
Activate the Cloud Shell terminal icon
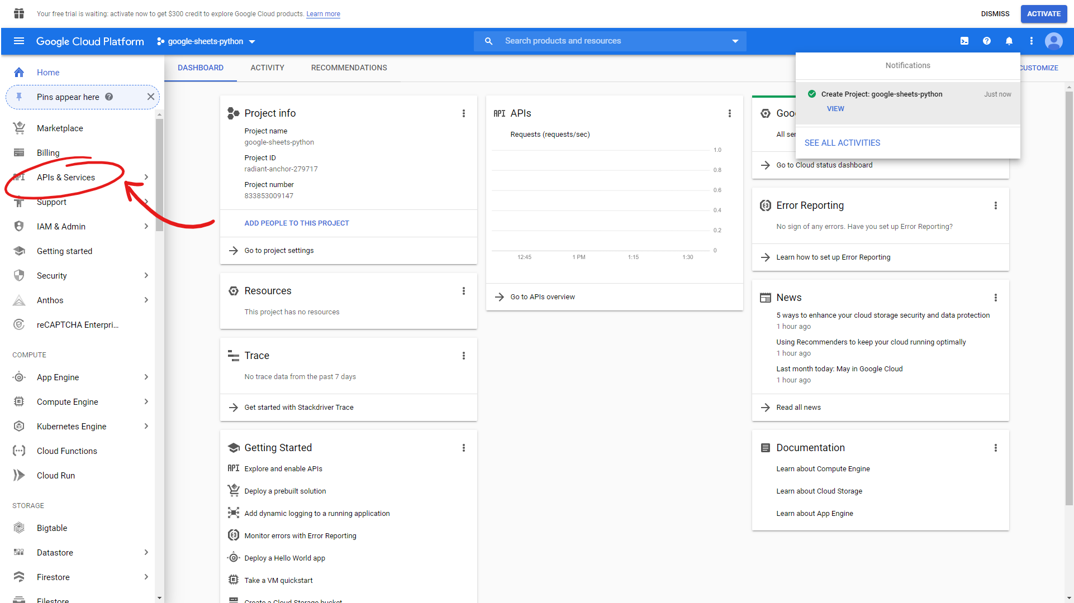(x=964, y=41)
